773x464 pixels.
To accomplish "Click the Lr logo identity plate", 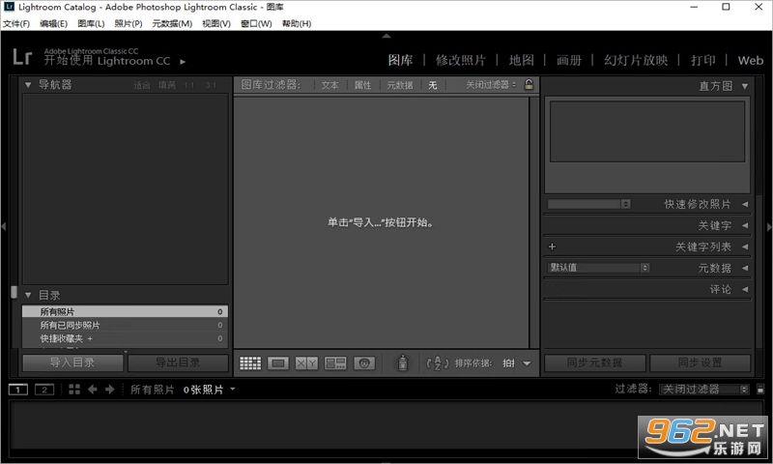I will pos(22,57).
